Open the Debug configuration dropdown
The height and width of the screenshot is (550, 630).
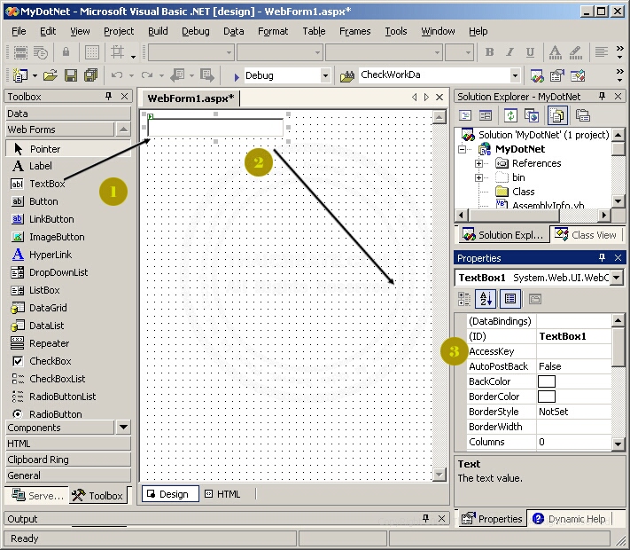[325, 75]
